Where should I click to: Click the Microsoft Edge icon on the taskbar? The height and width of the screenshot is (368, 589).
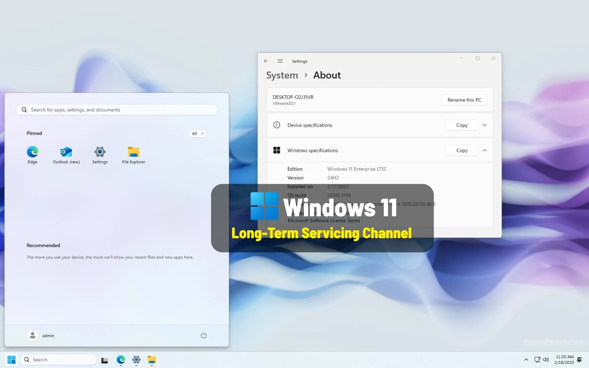tap(121, 360)
